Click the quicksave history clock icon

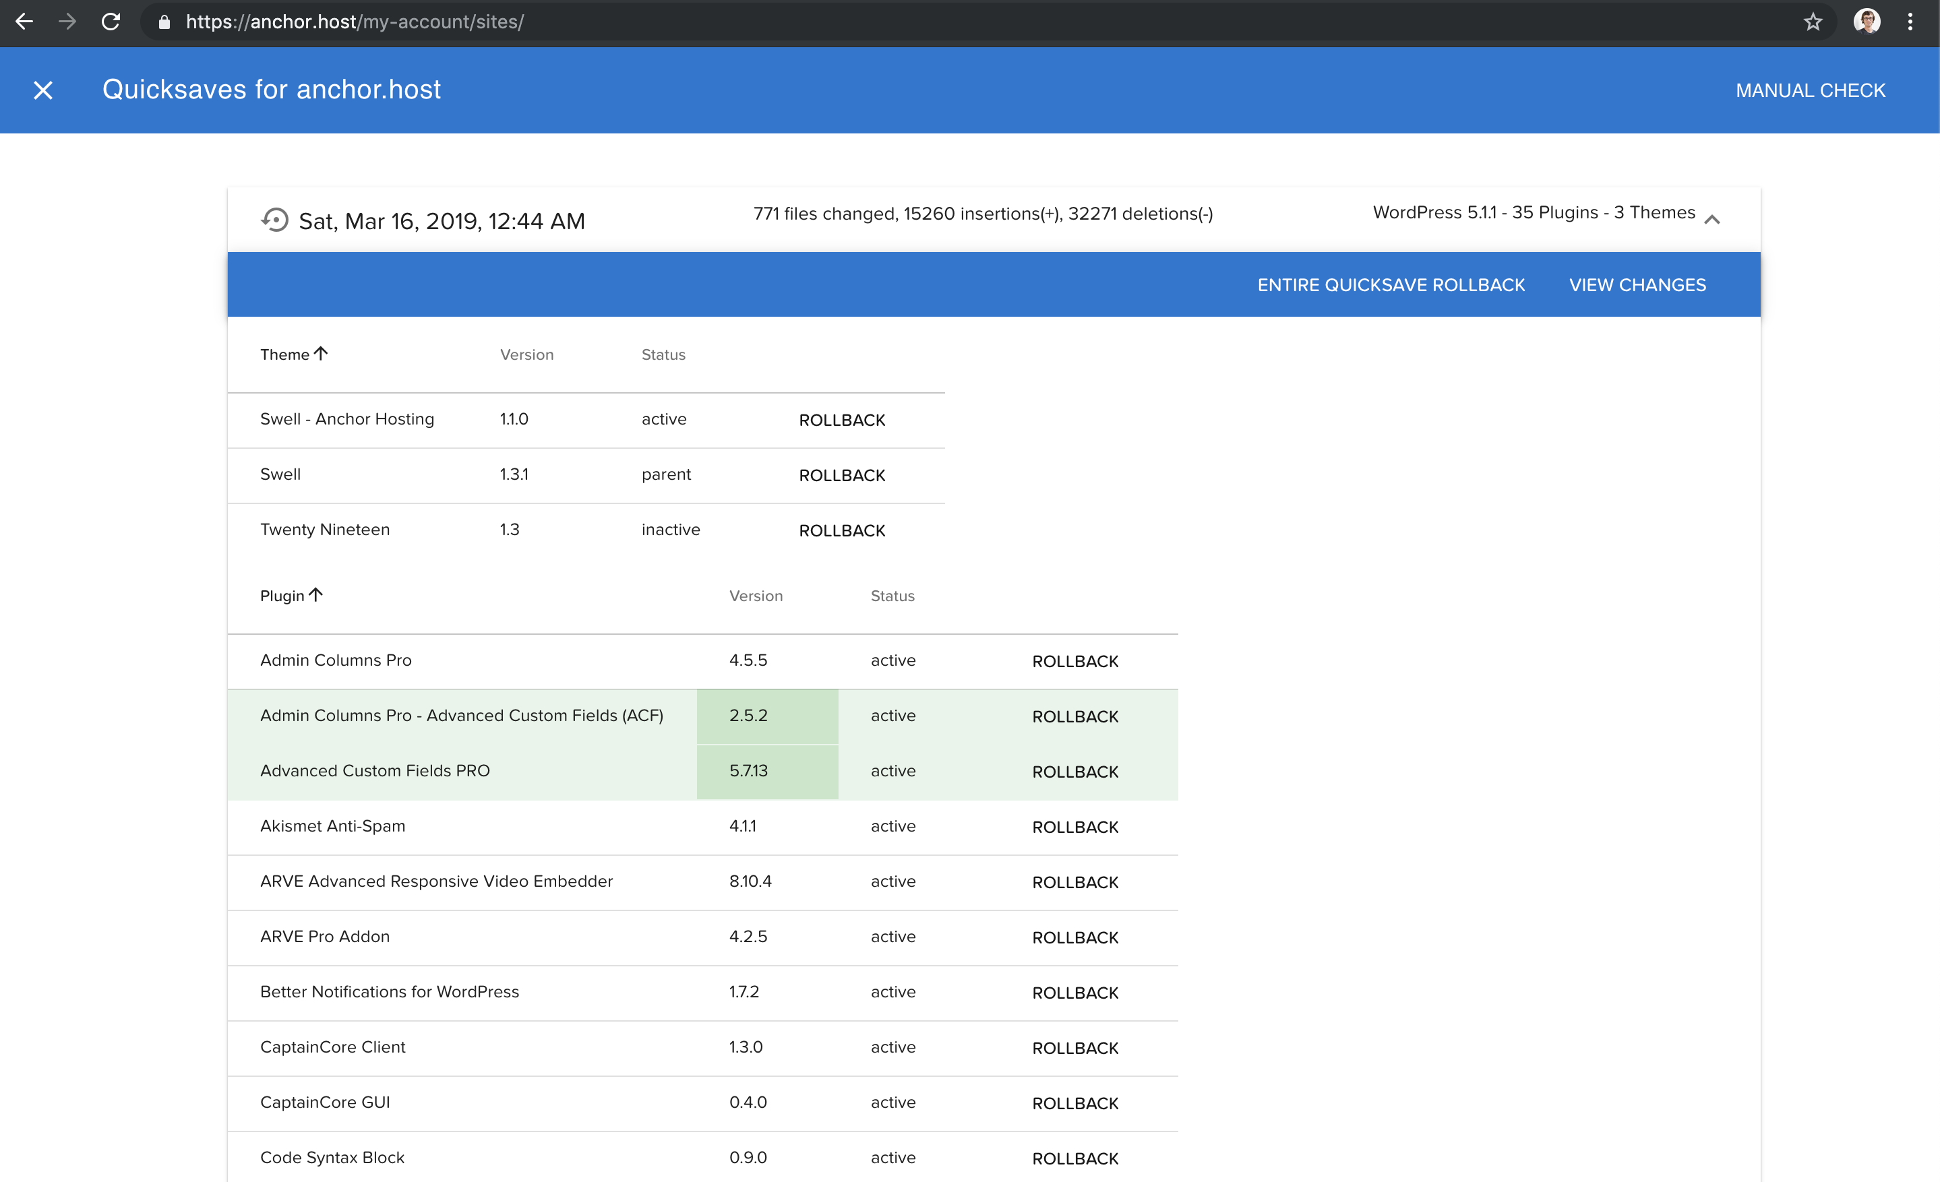[x=275, y=220]
